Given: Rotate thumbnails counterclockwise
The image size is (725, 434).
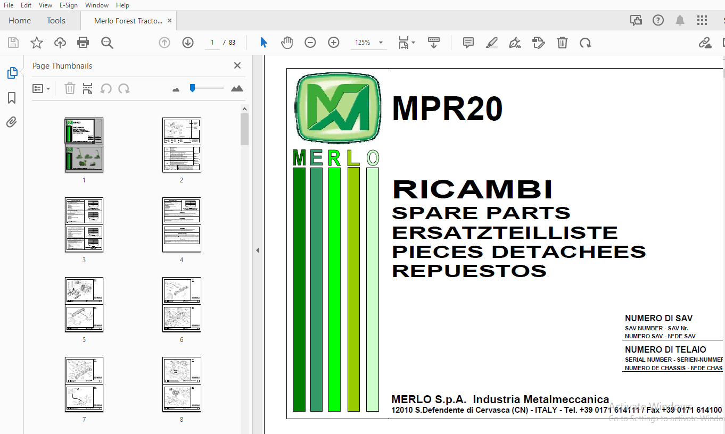Looking at the screenshot, I should pyautogui.click(x=106, y=88).
